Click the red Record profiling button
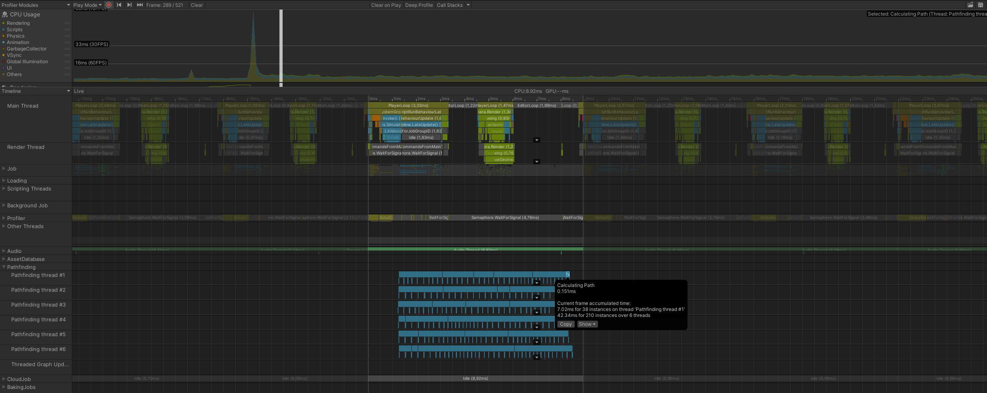 click(x=109, y=5)
